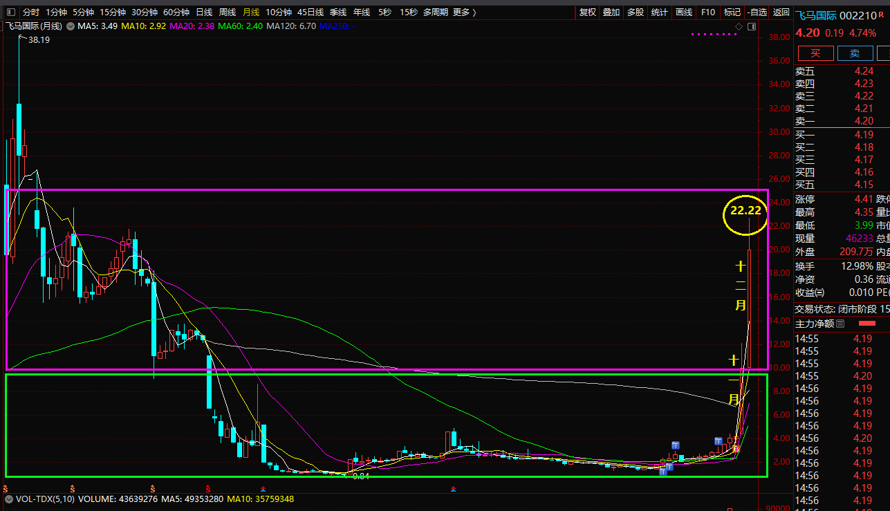Switch to 年线 yearly chart

[362, 12]
